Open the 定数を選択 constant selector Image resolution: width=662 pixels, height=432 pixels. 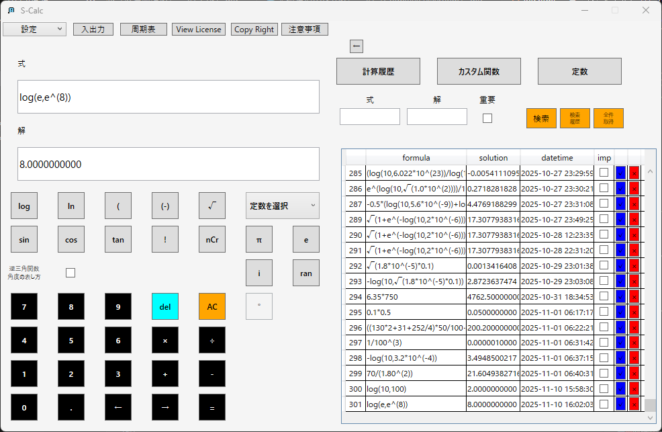tap(282, 206)
